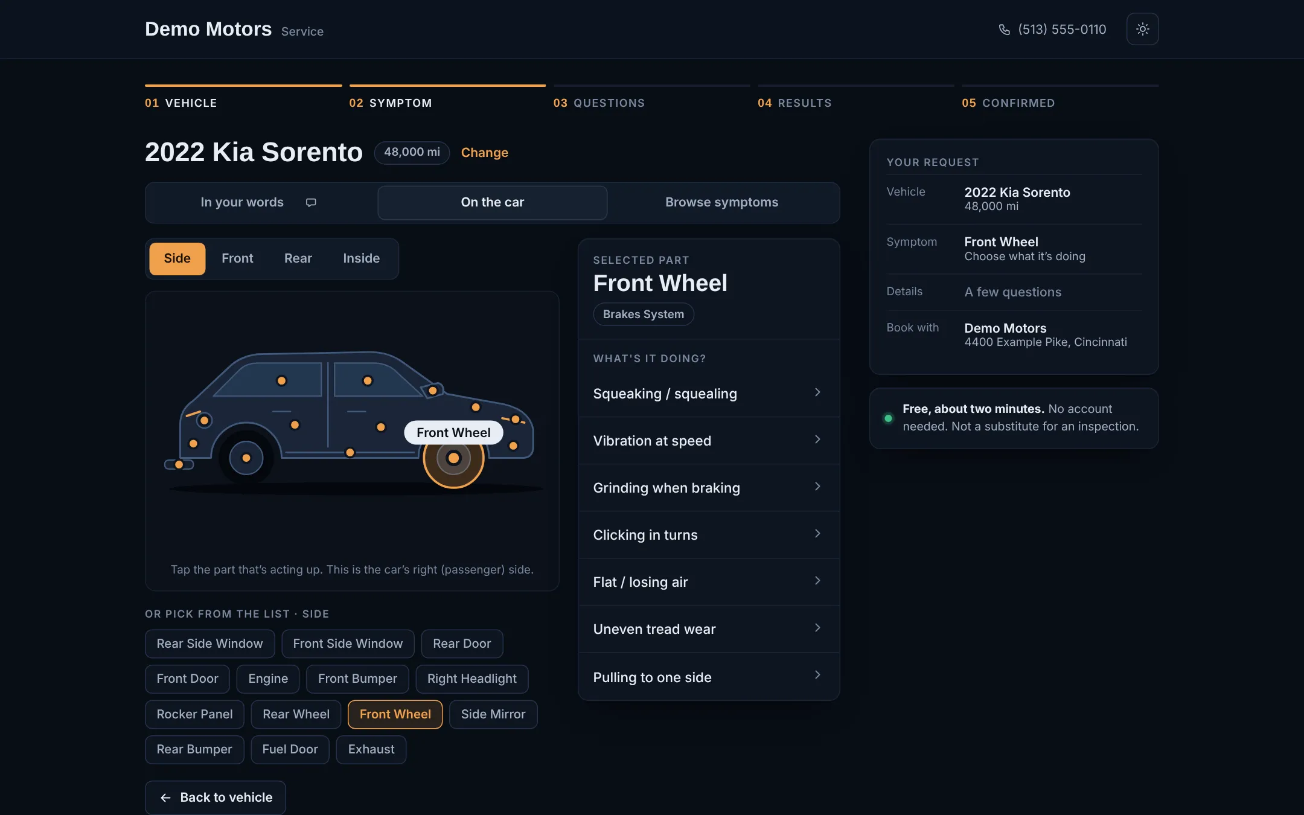1304x815 pixels.
Task: Click the speech bubble icon in In your words
Action: coord(311,202)
